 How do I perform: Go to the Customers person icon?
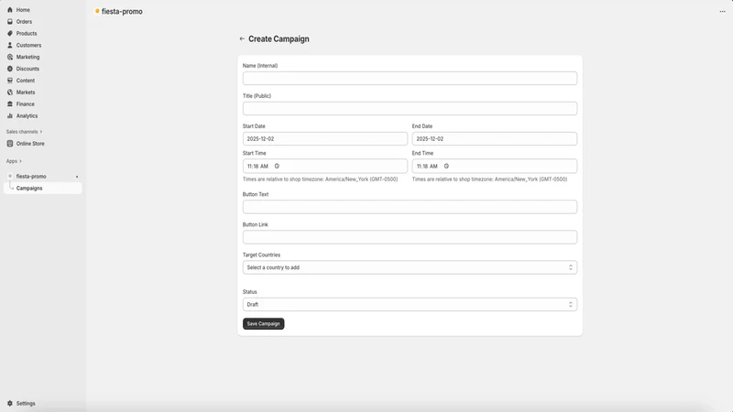point(10,45)
